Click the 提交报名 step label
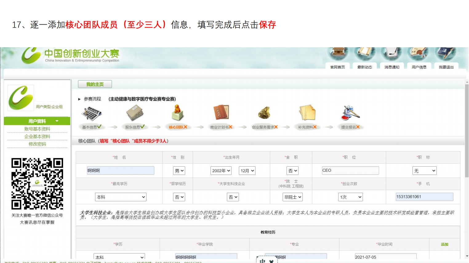469x263 pixels. (x=348, y=127)
